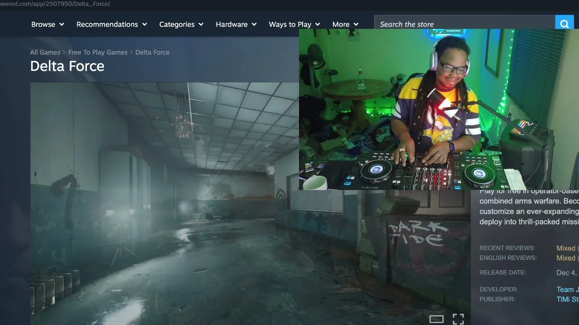Image resolution: width=579 pixels, height=325 pixels.
Task: Click the RELEASE DATE label
Action: coord(503,273)
